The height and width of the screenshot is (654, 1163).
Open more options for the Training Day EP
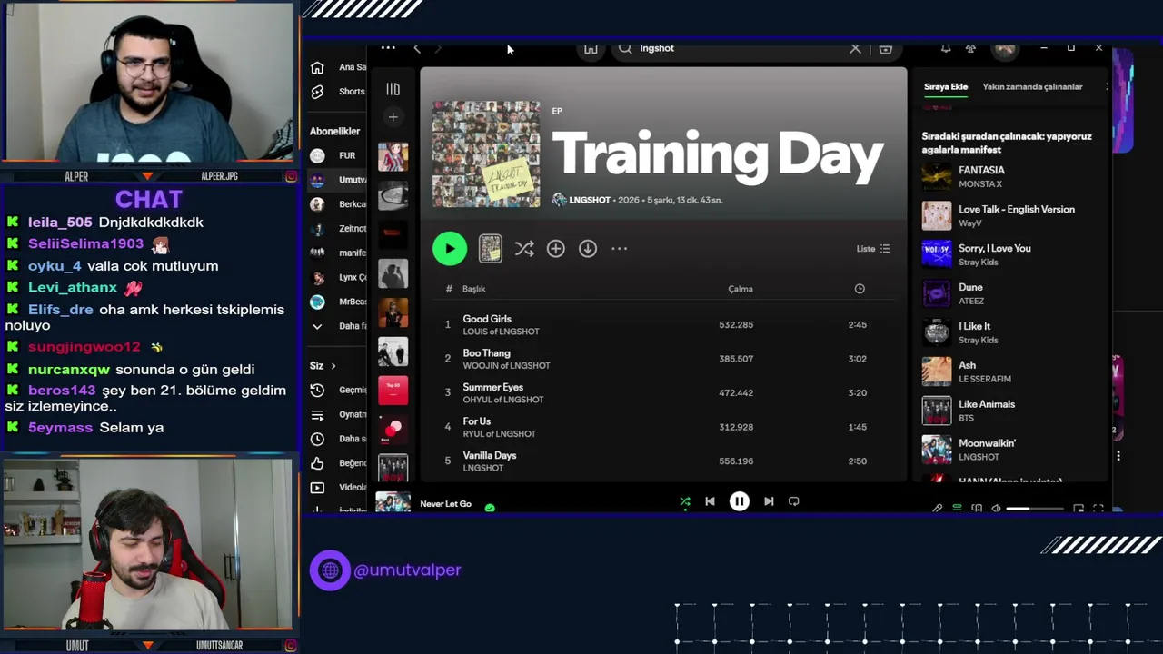coord(620,248)
